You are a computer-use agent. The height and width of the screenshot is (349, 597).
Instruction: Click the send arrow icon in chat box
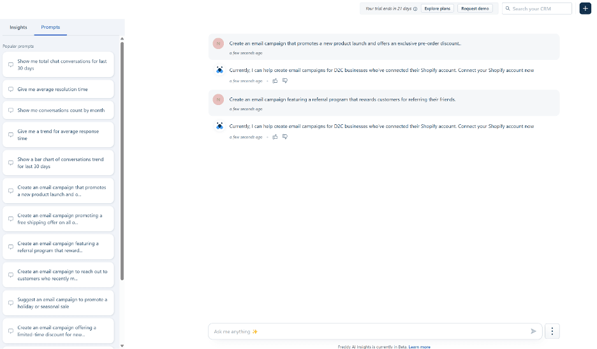533,331
